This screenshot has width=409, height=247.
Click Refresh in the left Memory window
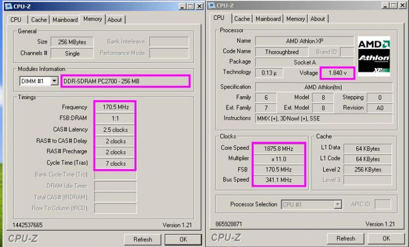[x=143, y=239]
